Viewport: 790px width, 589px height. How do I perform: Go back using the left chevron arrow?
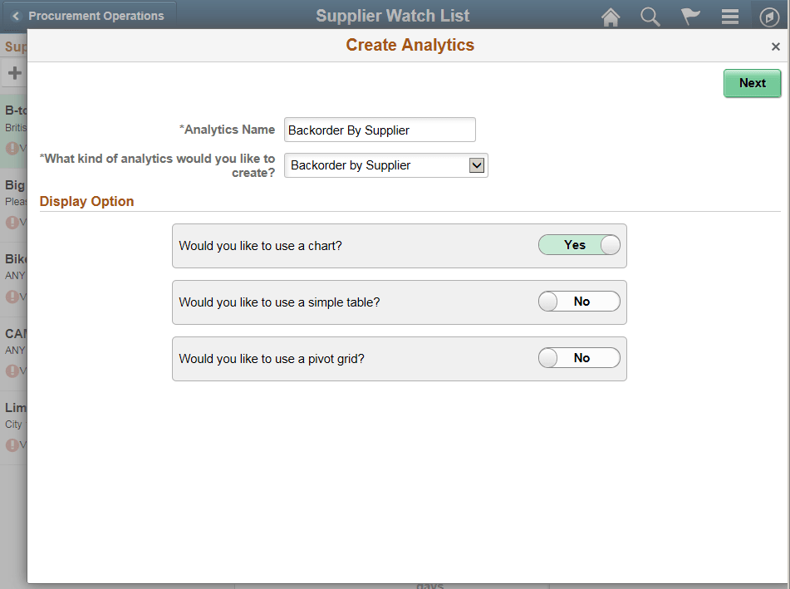click(x=17, y=16)
